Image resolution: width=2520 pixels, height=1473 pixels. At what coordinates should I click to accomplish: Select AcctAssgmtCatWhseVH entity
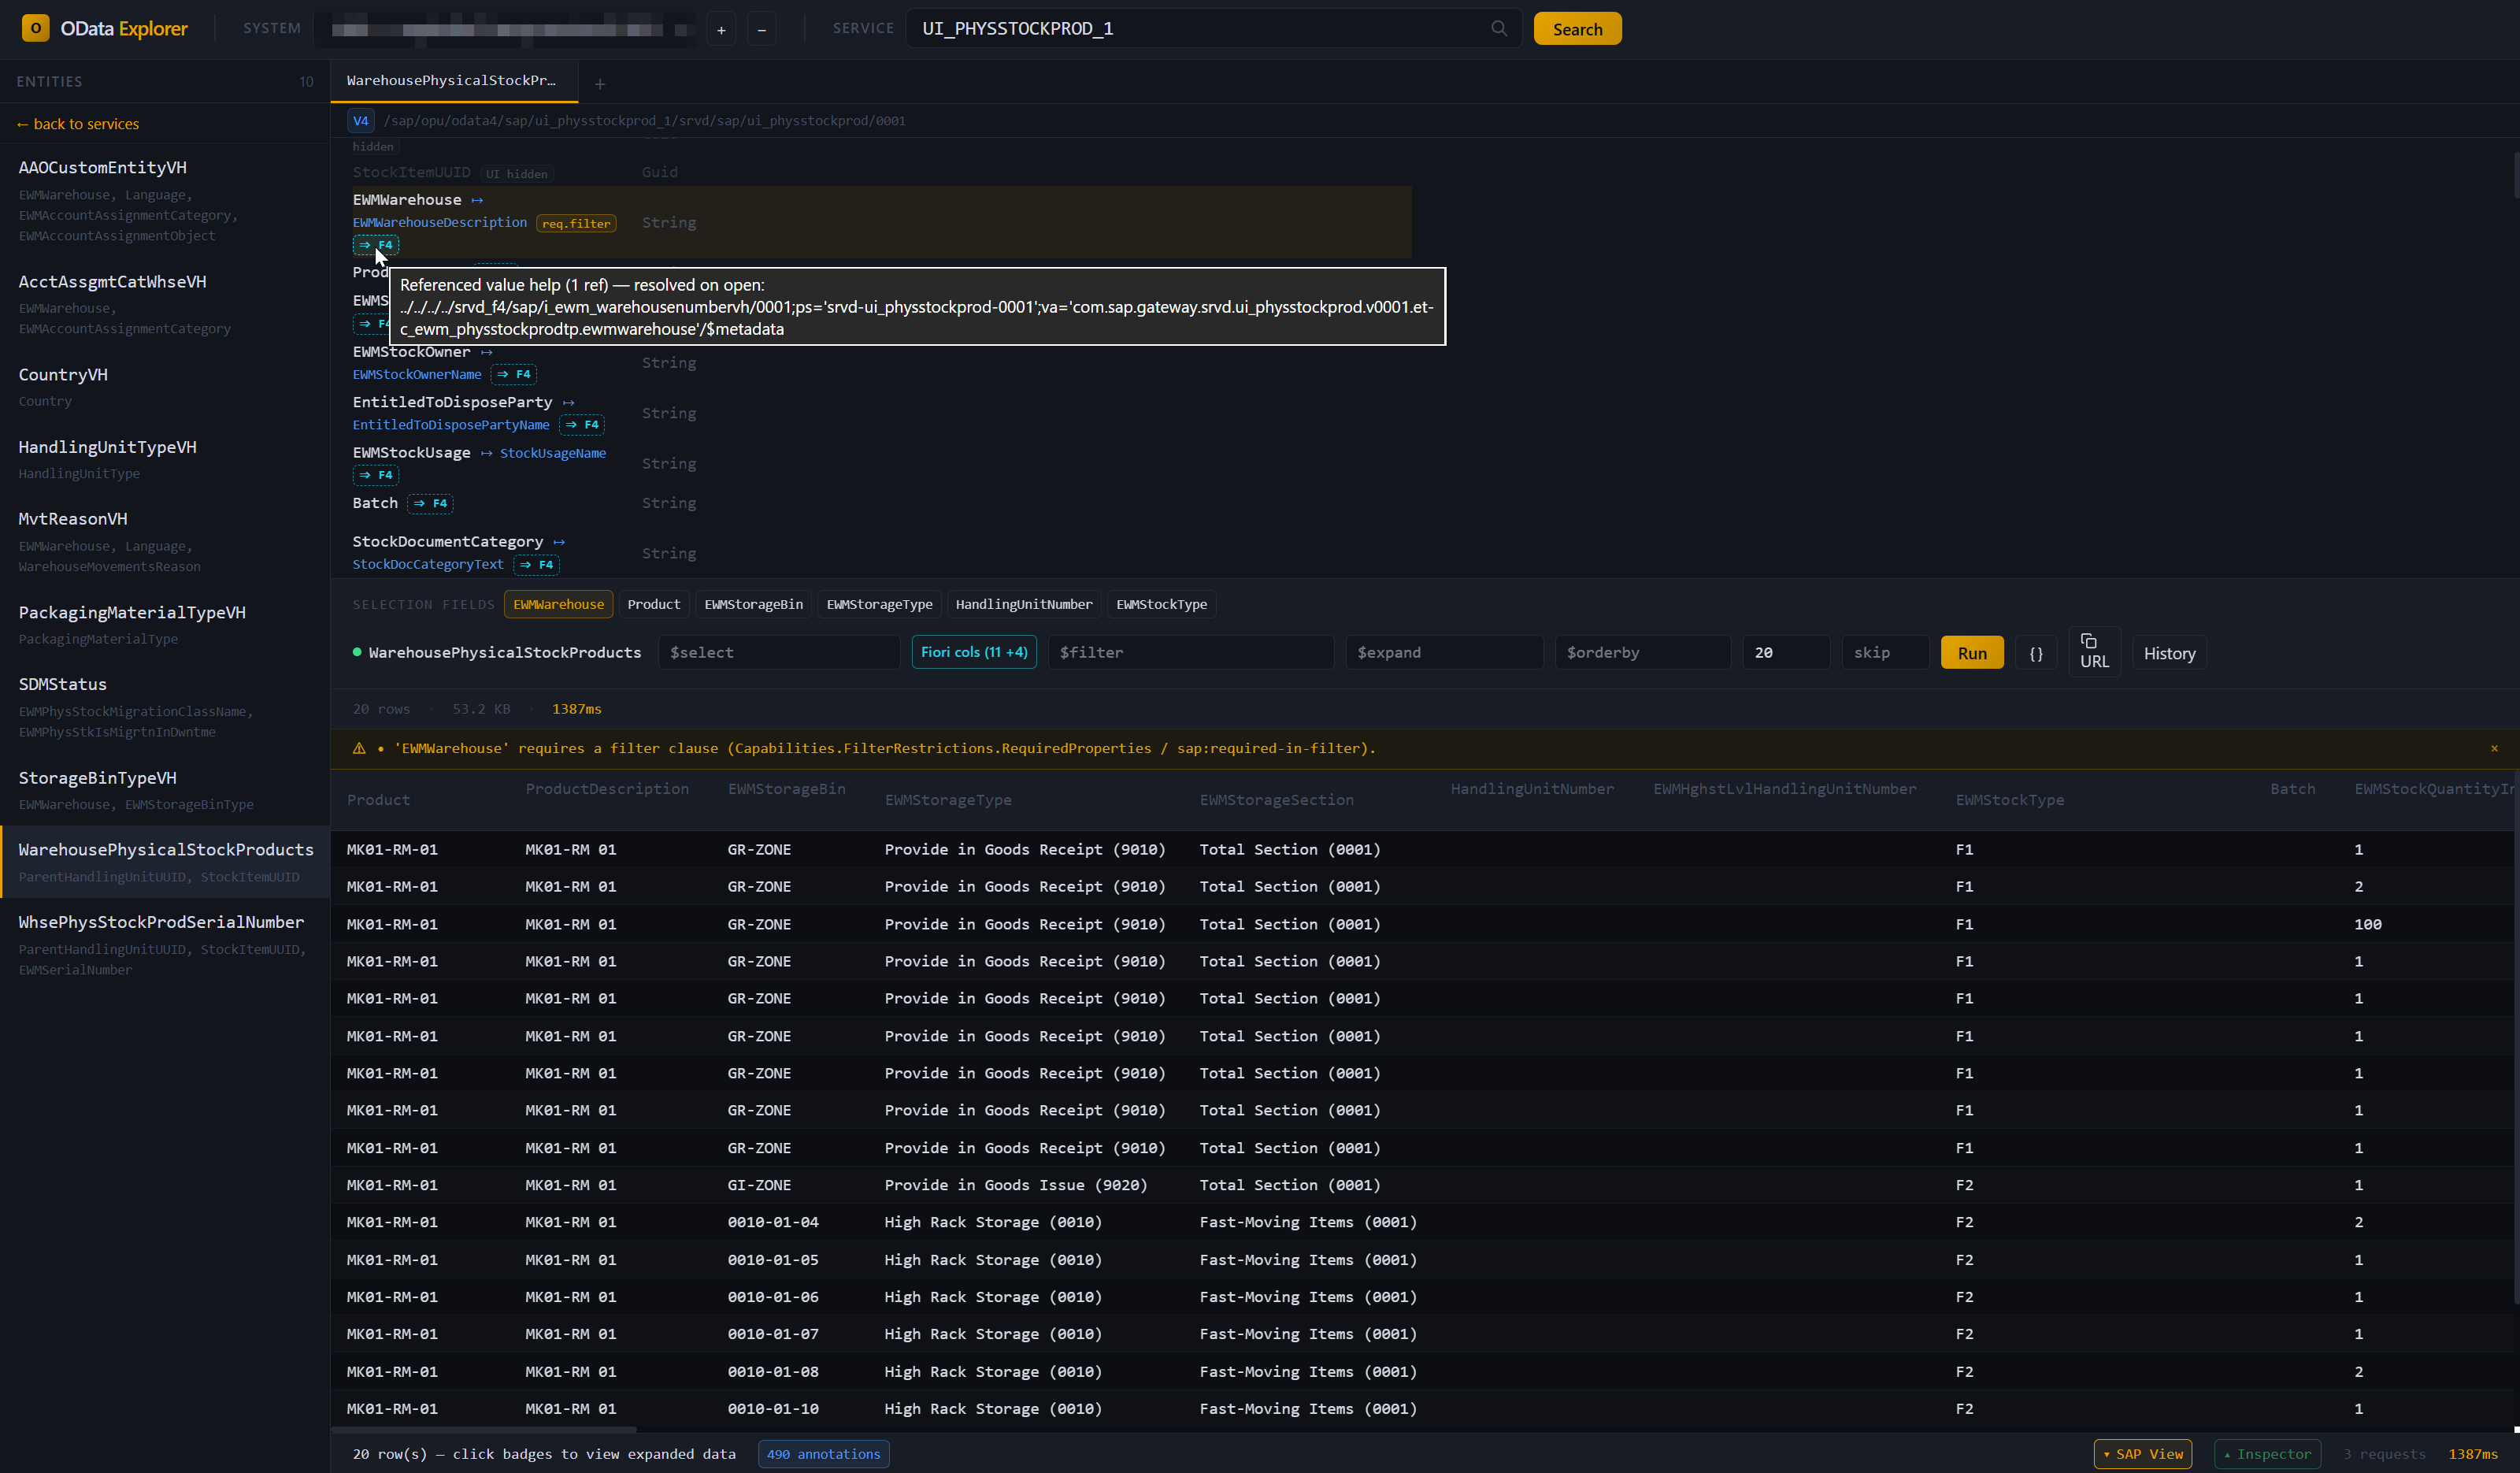pyautogui.click(x=165, y=304)
